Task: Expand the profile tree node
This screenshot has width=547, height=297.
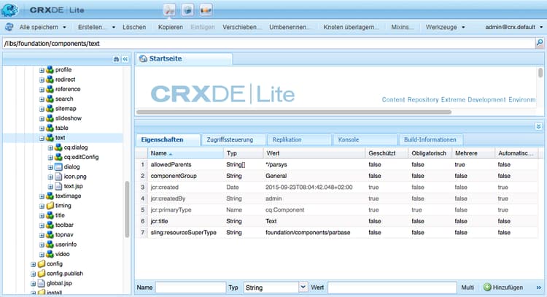Action: [x=42, y=70]
